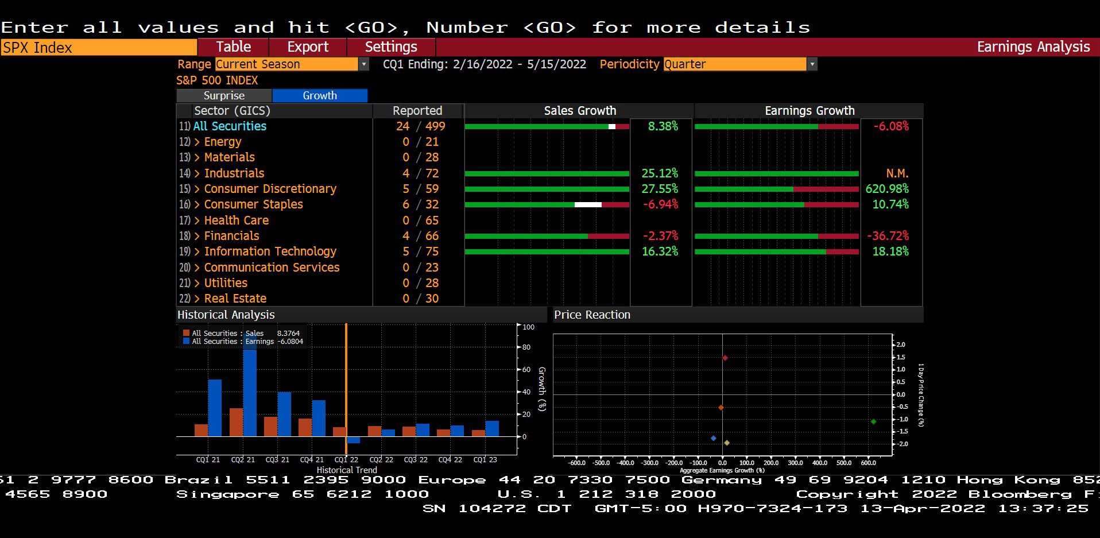Click the SPX Index input field
This screenshot has height=538, width=1100.
tap(99, 47)
